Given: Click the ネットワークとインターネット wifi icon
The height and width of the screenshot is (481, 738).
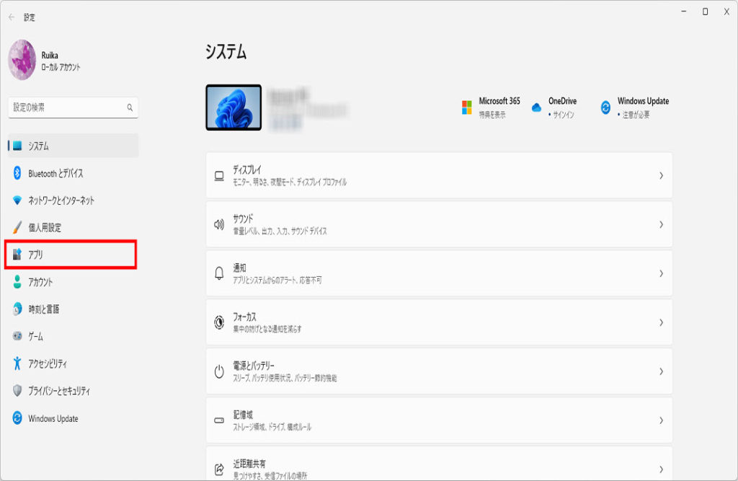Looking at the screenshot, I should point(18,200).
